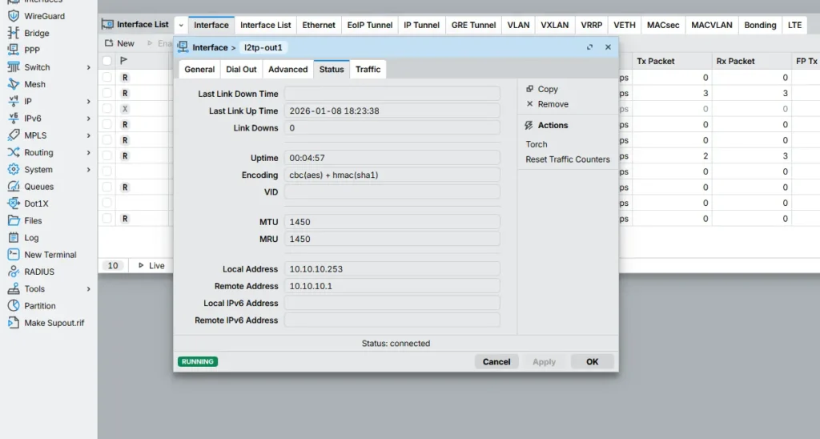The width and height of the screenshot is (820, 439).
Task: Expand the IP submenu arrow
Action: (88, 102)
